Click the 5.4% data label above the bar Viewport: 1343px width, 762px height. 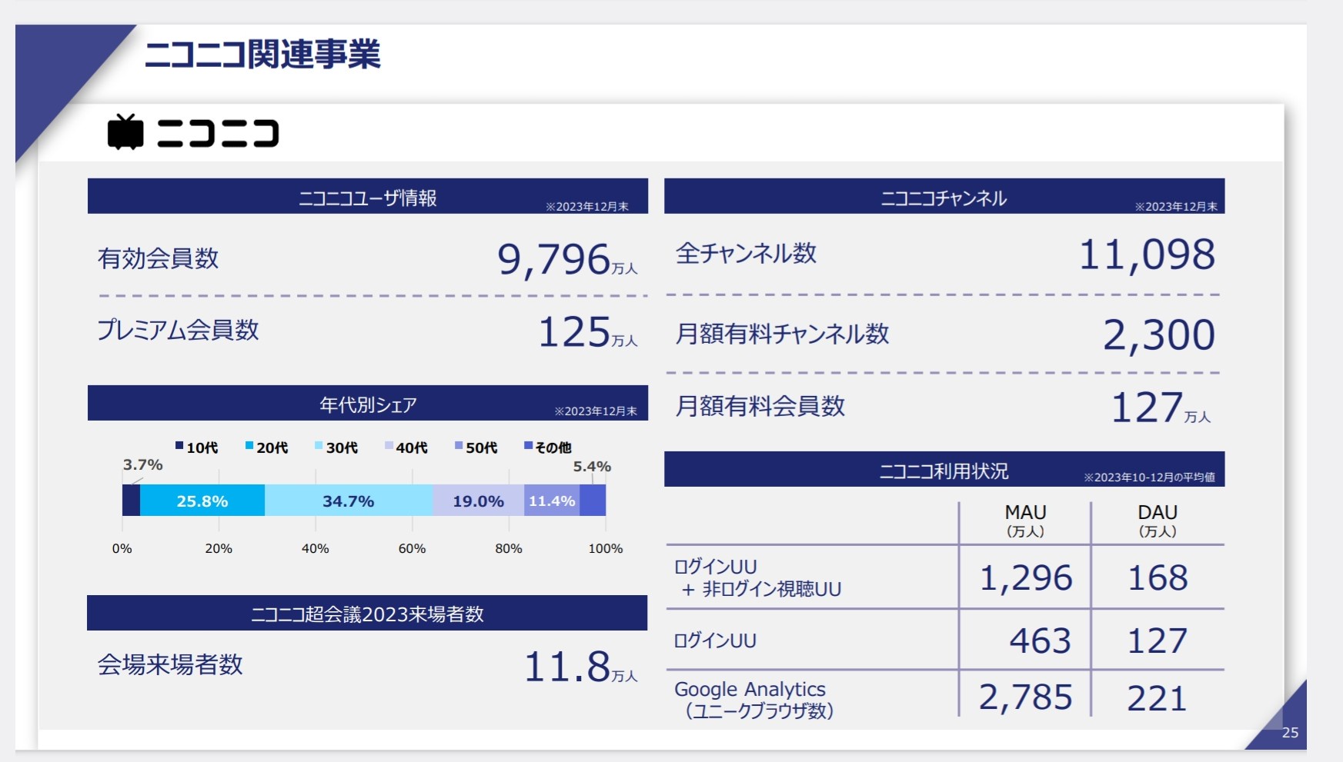[x=592, y=466]
